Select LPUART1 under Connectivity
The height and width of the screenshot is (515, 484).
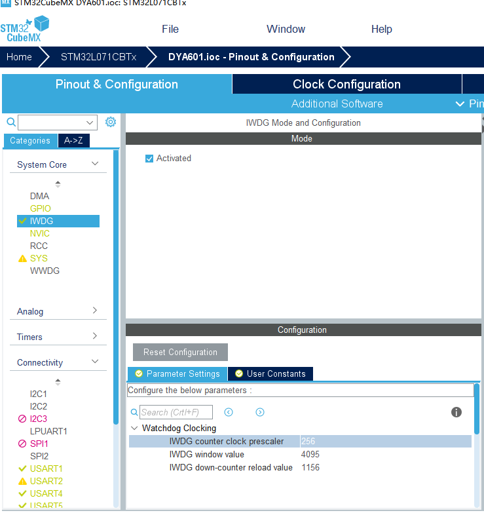click(48, 431)
